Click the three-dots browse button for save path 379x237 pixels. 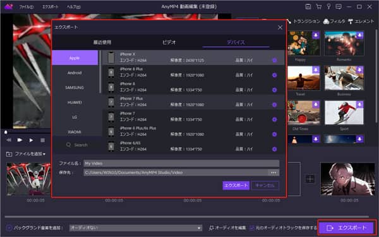click(x=274, y=173)
